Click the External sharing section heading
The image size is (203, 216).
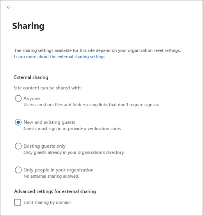31,77
